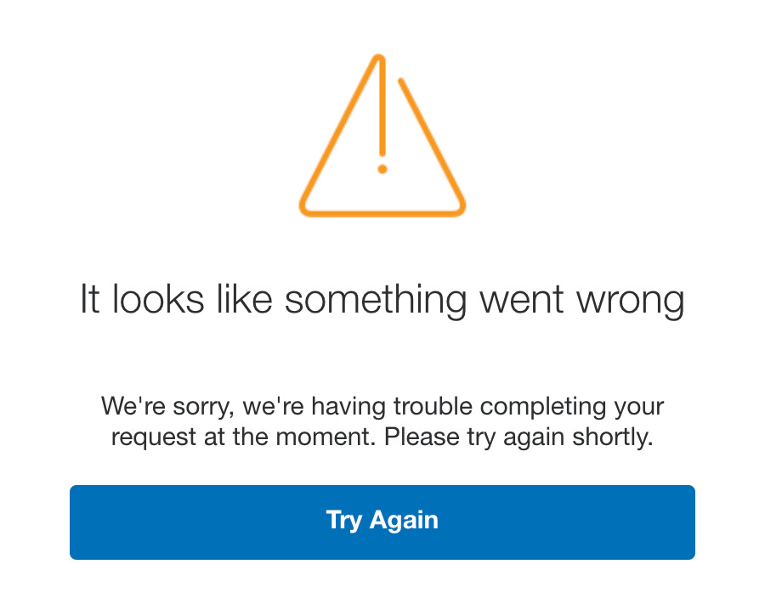
Task: Click the 'Please try again shortly' sentence
Action: (x=518, y=437)
